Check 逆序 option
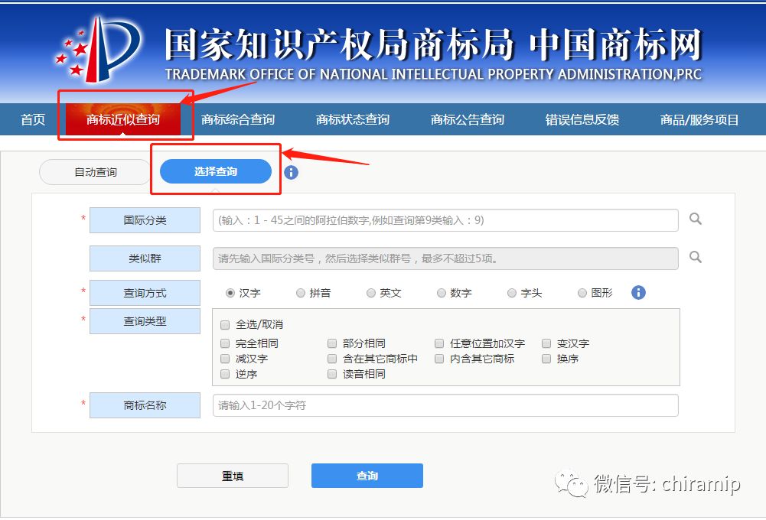 point(225,374)
